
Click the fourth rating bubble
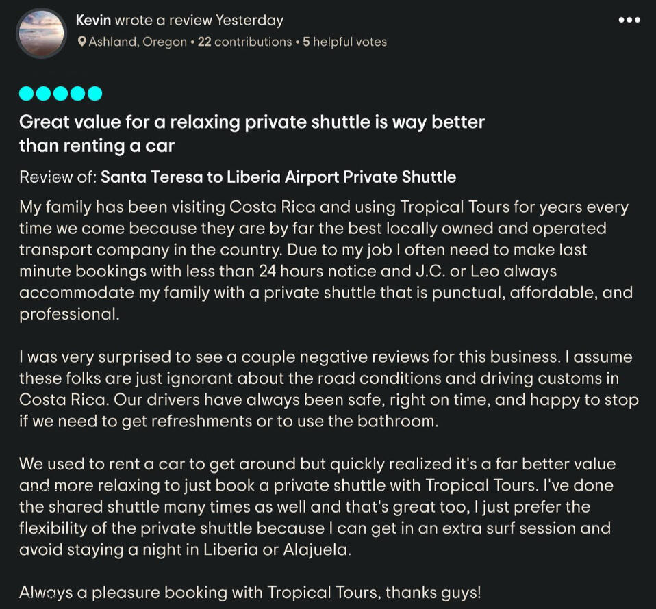pos(77,93)
